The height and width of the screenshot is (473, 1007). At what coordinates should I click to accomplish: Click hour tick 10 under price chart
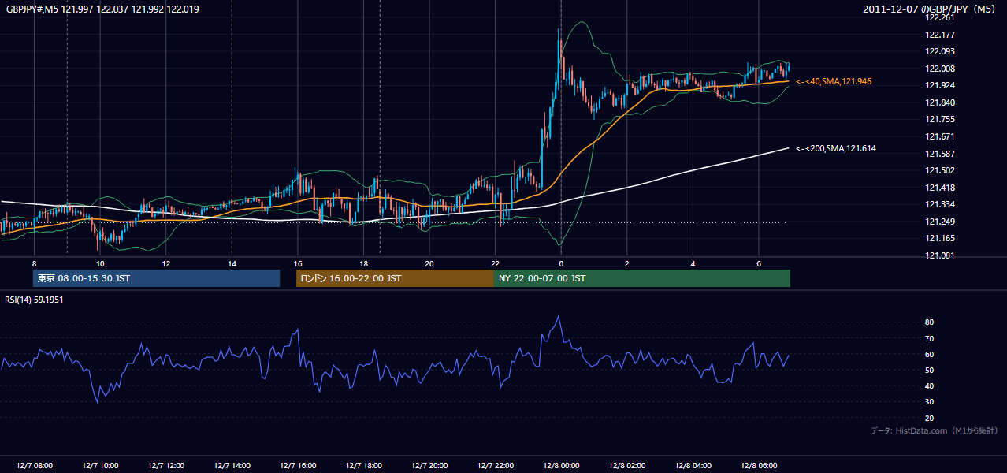(100, 263)
